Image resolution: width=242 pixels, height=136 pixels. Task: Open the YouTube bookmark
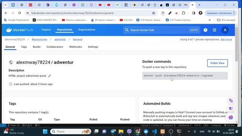tap(126, 20)
